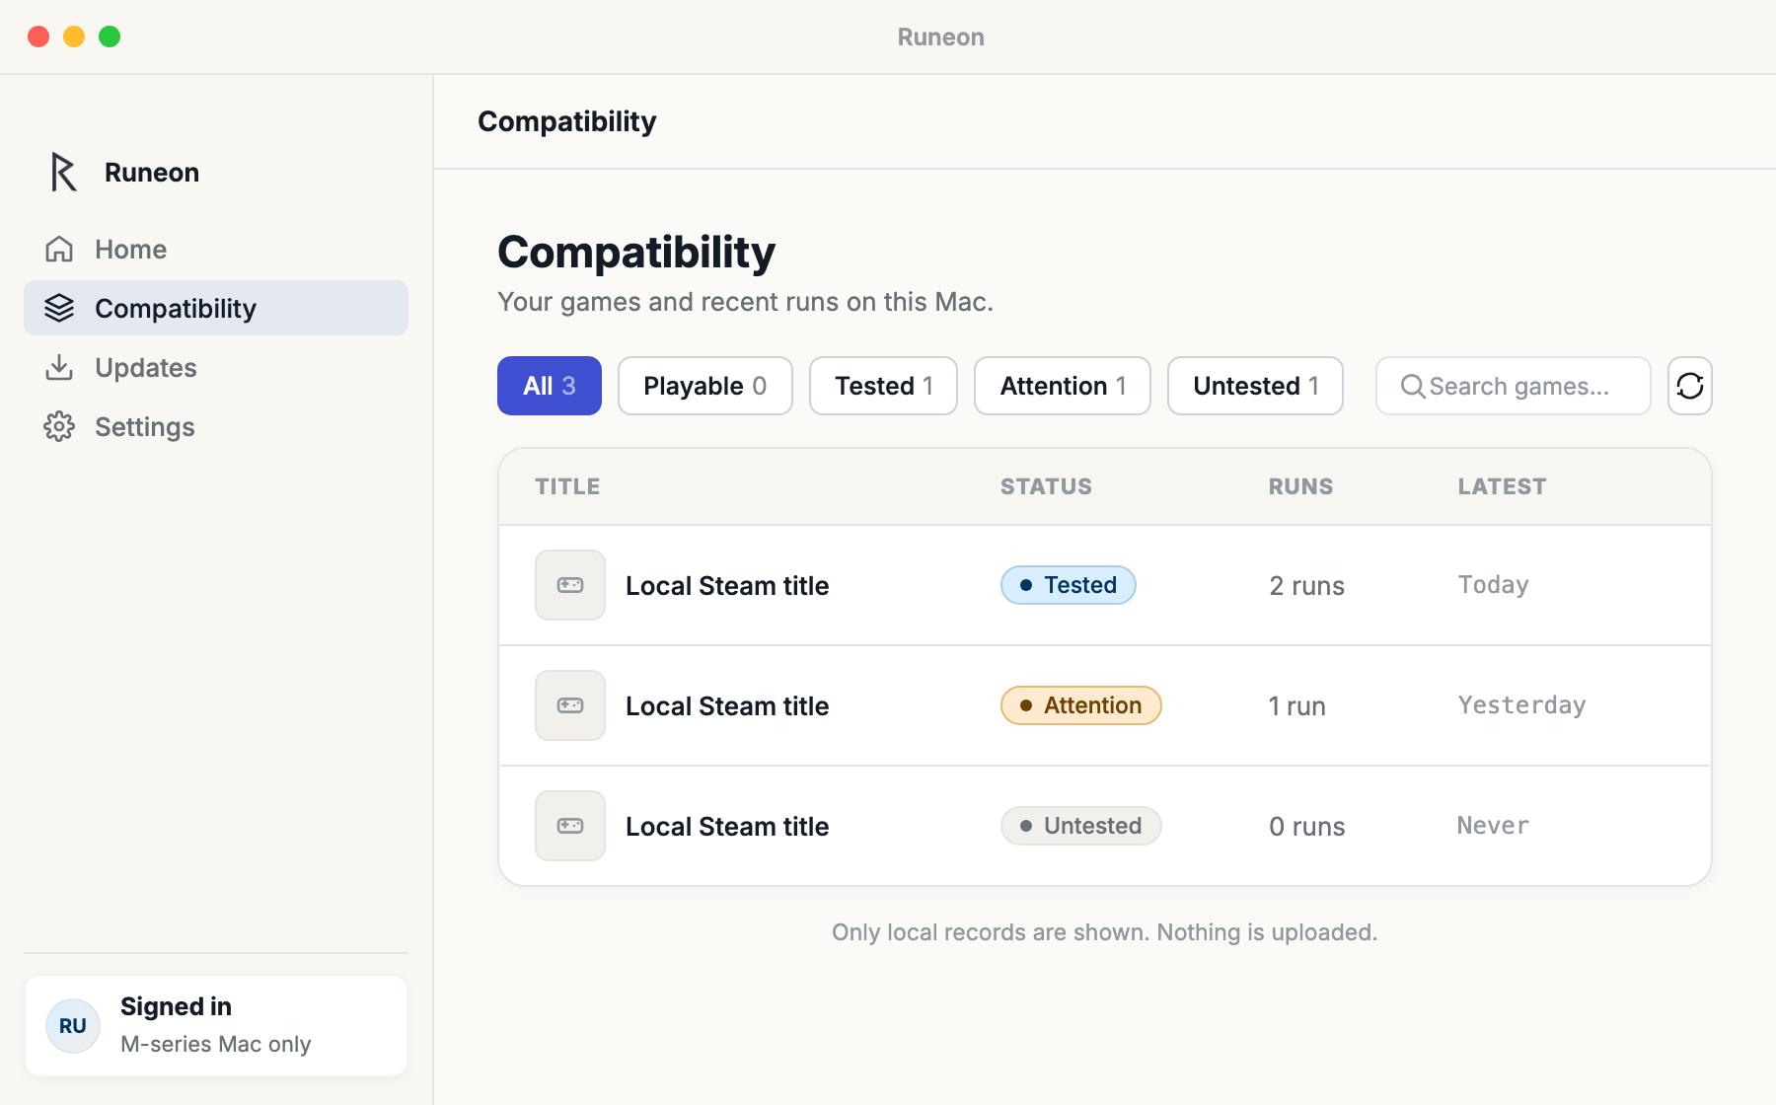
Task: Open the Signed in account card
Action: tap(216, 1026)
